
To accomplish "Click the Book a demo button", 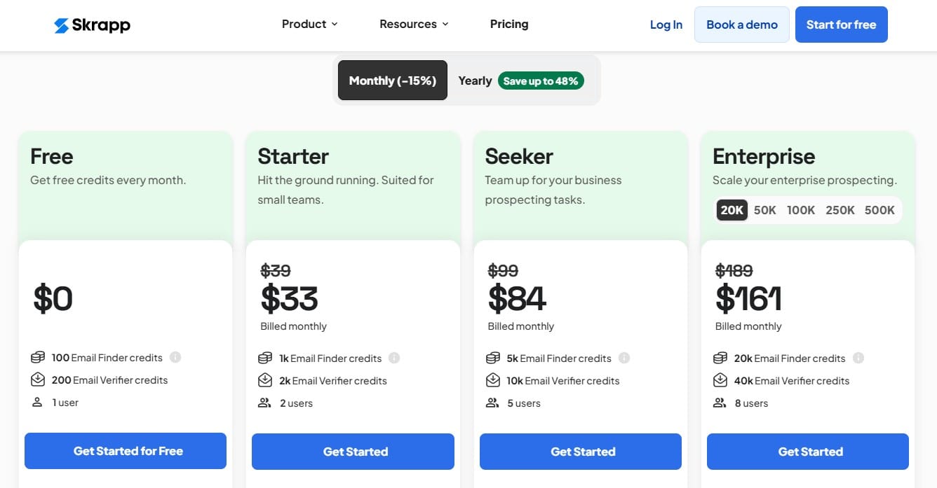I will [742, 25].
